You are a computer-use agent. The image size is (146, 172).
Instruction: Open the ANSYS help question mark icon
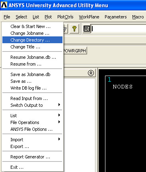[74, 28]
